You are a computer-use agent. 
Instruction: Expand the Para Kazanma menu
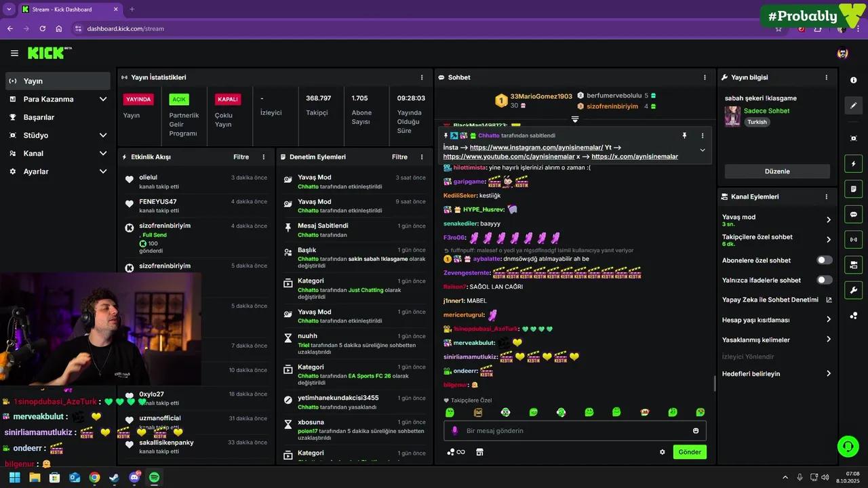58,99
